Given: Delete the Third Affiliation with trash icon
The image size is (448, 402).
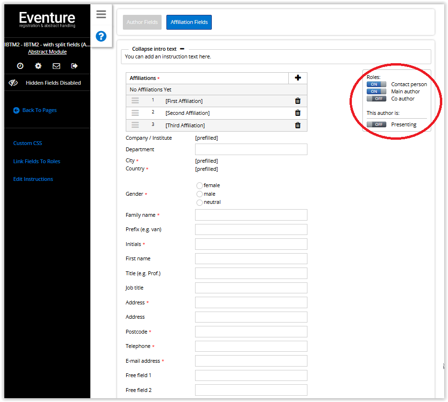Looking at the screenshot, I should point(298,125).
